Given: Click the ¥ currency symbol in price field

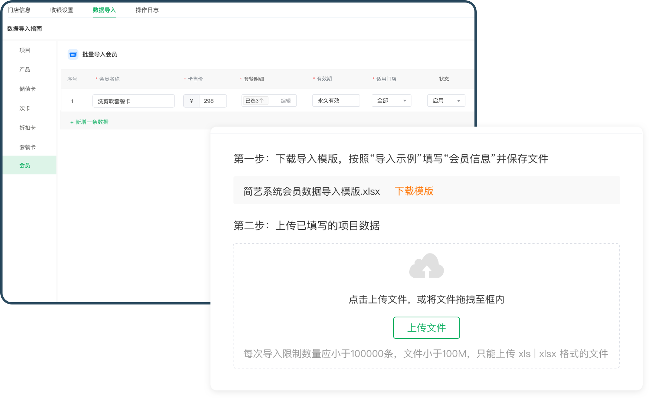Looking at the screenshot, I should (191, 101).
